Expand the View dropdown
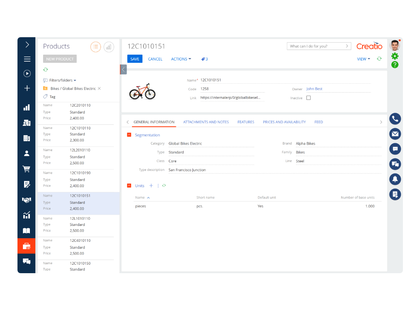The image size is (420, 310). click(x=363, y=59)
